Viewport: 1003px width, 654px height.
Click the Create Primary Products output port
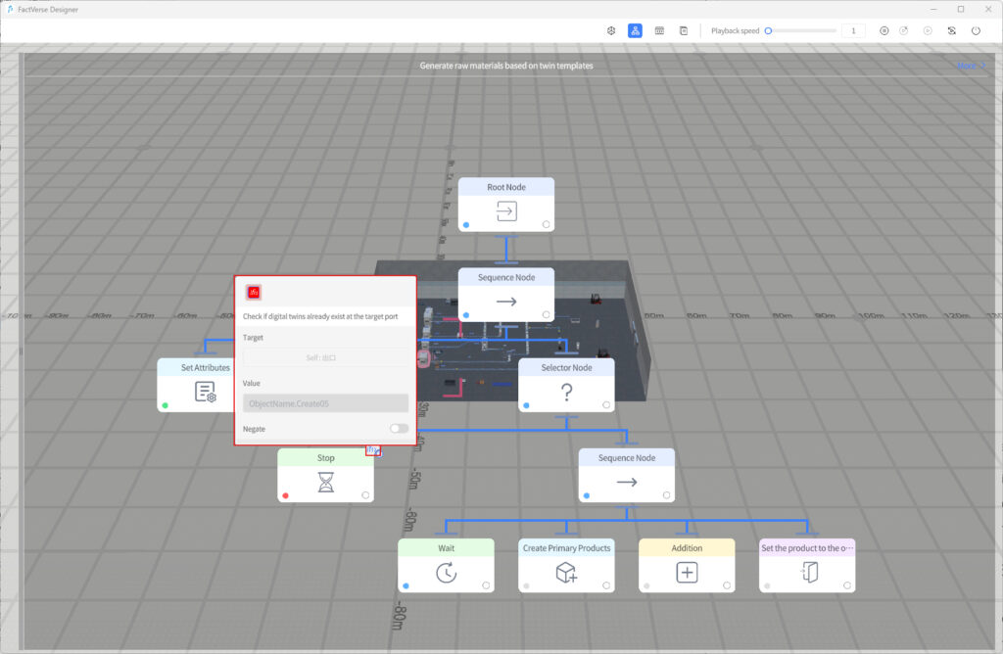[605, 584]
